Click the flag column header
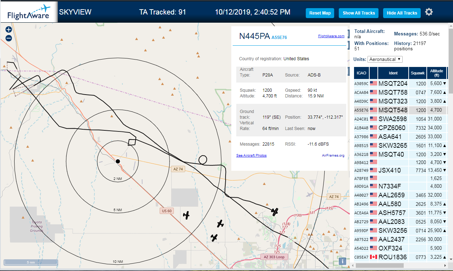The image size is (453, 271). (x=374, y=73)
